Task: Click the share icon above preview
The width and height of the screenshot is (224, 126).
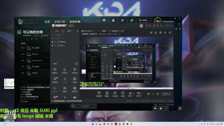Action: [x=170, y=32]
